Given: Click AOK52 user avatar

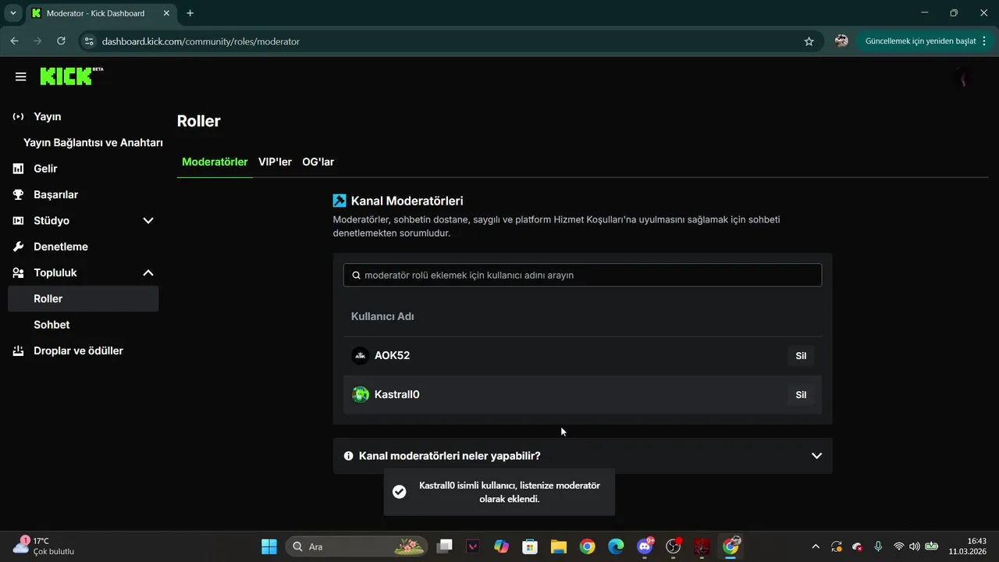Looking at the screenshot, I should point(360,355).
